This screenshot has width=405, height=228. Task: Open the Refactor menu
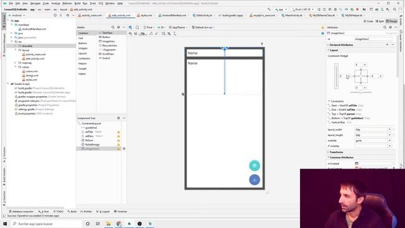pyautogui.click(x=67, y=3)
